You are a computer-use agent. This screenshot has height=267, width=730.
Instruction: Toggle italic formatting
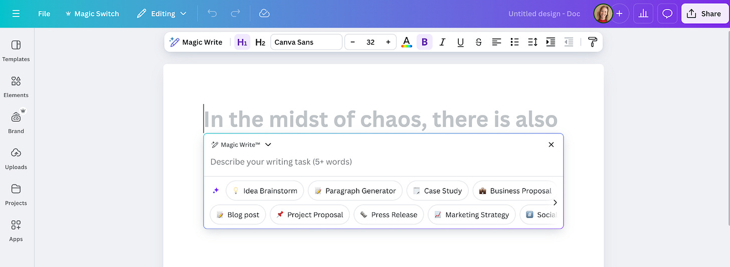[442, 42]
